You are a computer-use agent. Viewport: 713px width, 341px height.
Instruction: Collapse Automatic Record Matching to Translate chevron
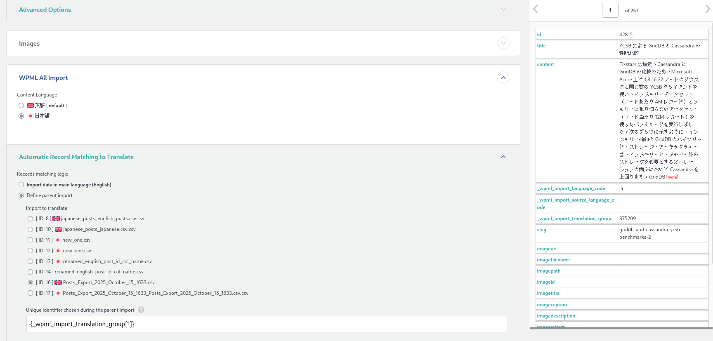coord(503,157)
